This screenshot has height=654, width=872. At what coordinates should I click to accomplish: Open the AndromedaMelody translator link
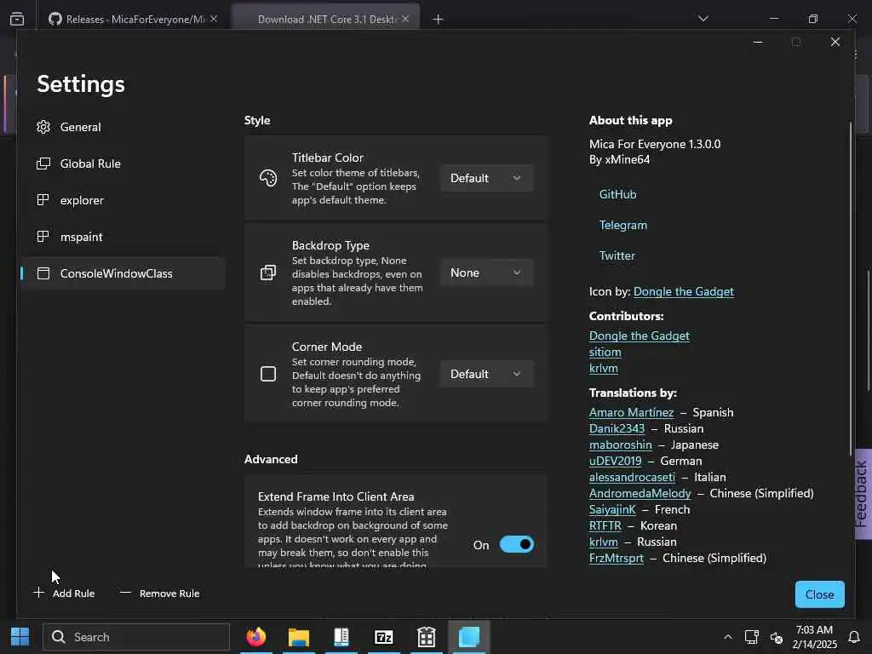point(640,493)
